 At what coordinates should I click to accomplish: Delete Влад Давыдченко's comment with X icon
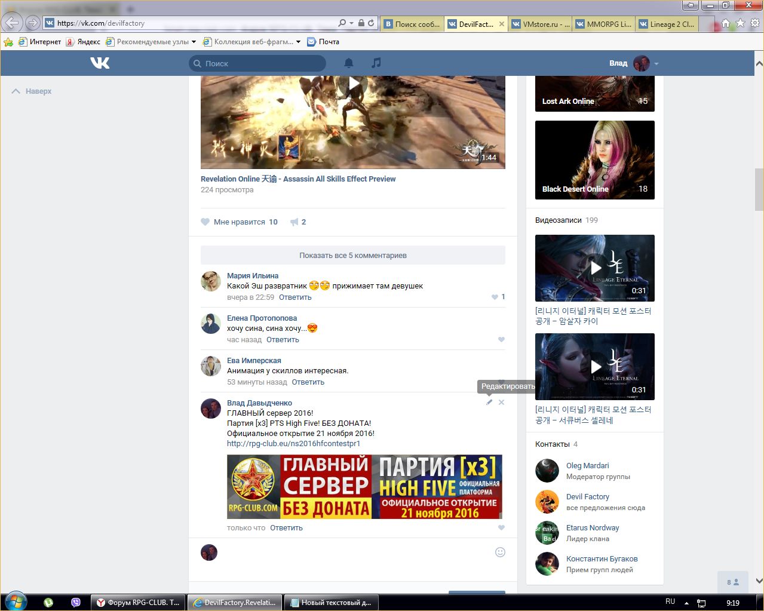coord(501,403)
